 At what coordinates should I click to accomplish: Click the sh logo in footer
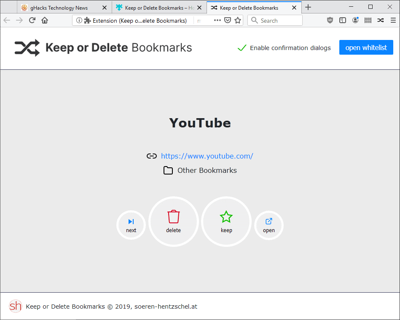[15, 306]
